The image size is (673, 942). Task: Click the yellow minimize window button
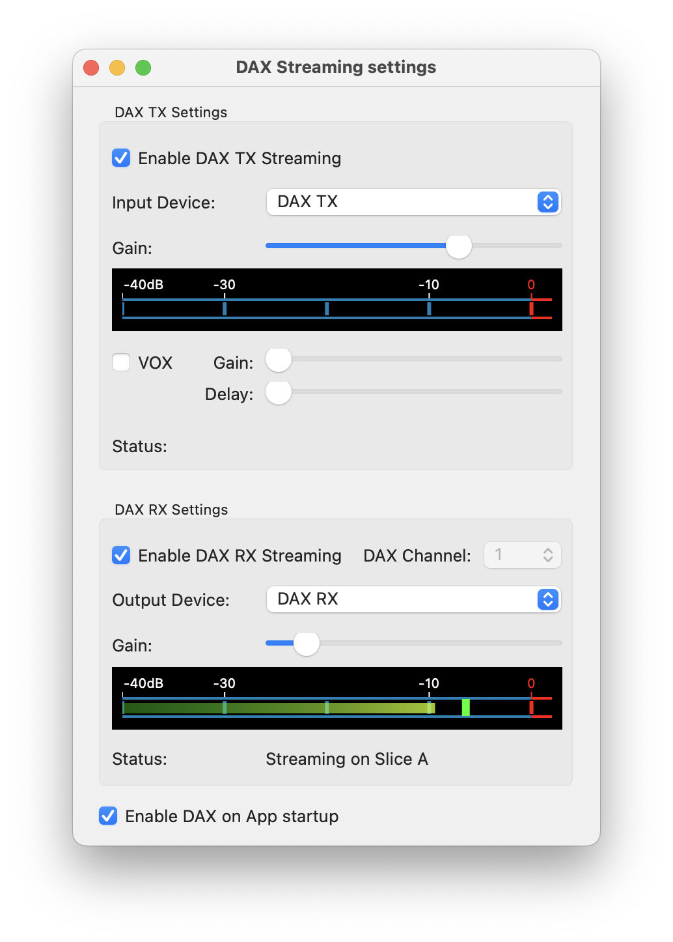[117, 68]
